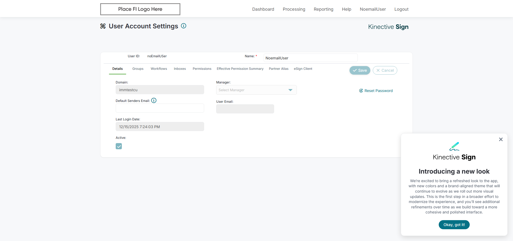The width and height of the screenshot is (513, 241).
Task: Click the Introducing a new look heading
Action: (x=454, y=171)
